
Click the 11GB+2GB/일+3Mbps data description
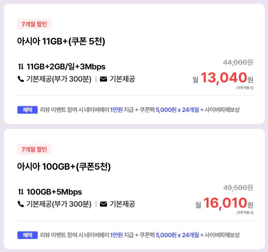[66, 66]
